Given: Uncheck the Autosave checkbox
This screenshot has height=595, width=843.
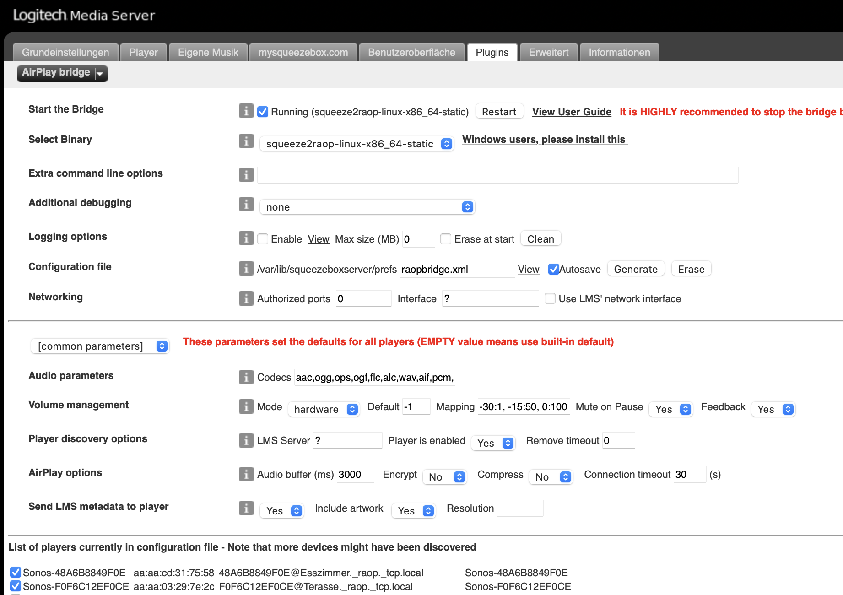Looking at the screenshot, I should 554,269.
